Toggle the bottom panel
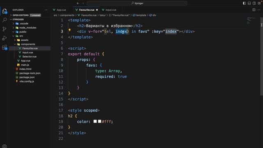This screenshot has width=263, height=148. tap(249, 3)
